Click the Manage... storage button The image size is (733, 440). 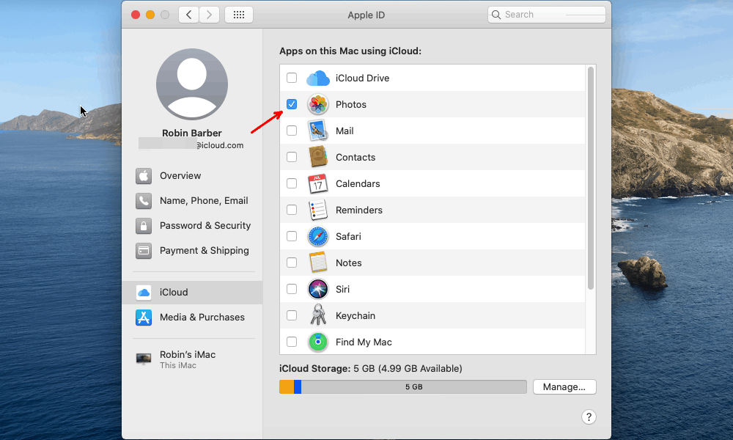pos(564,386)
